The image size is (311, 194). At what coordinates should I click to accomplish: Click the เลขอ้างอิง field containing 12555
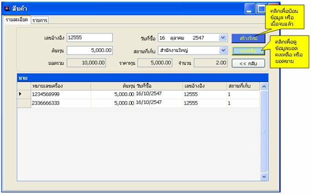(x=89, y=37)
